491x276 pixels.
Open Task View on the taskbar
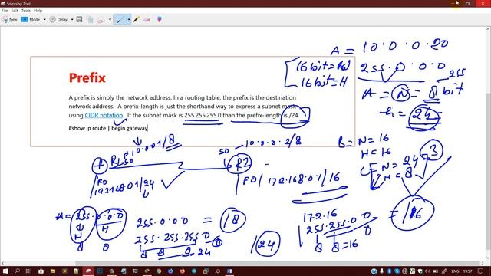click(28, 271)
